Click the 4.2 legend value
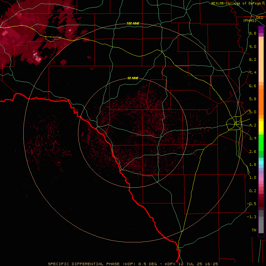 (253, 125)
